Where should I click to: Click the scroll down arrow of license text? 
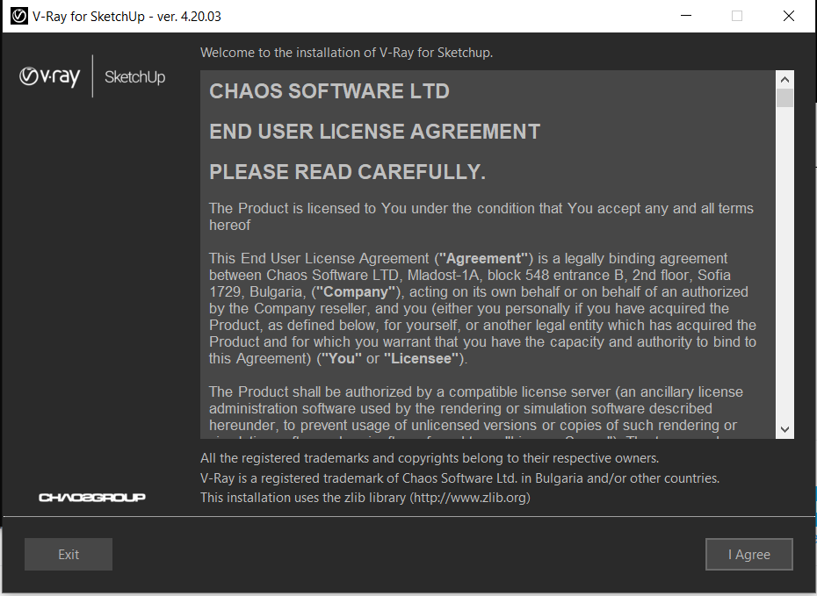pyautogui.click(x=784, y=429)
